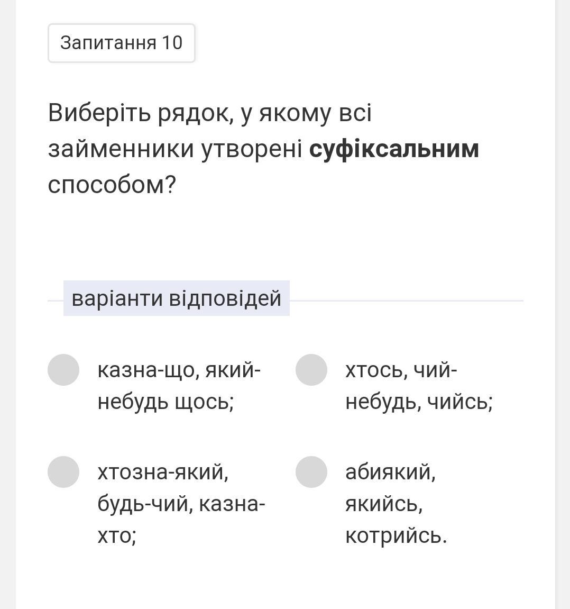
Task: Click the question text "Виберіть рядок"
Action: 141,113
